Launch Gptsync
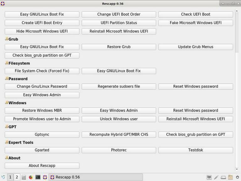This screenshot has width=241, height=181. tap(42, 134)
